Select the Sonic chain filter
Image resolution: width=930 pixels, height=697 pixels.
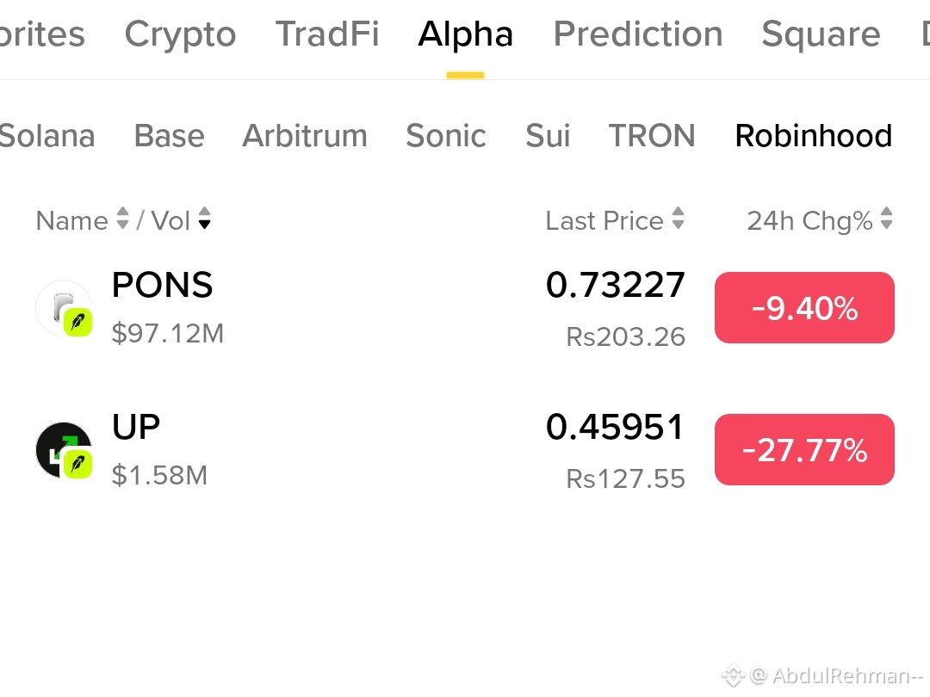tap(446, 136)
